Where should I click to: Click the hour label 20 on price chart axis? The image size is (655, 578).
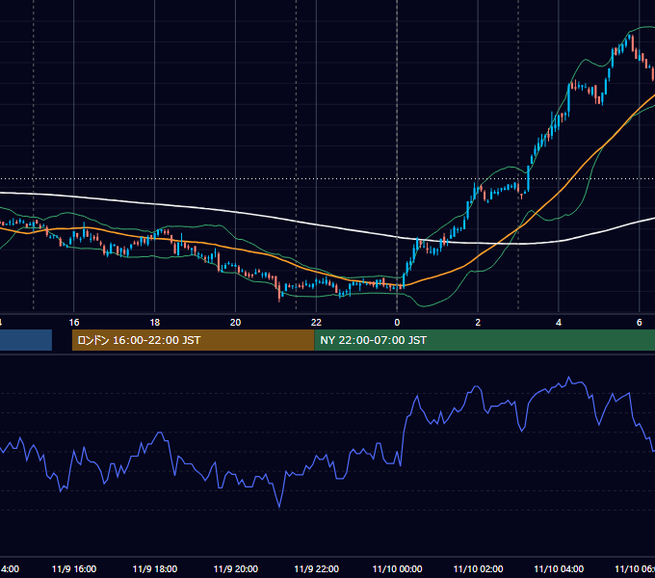(x=236, y=323)
